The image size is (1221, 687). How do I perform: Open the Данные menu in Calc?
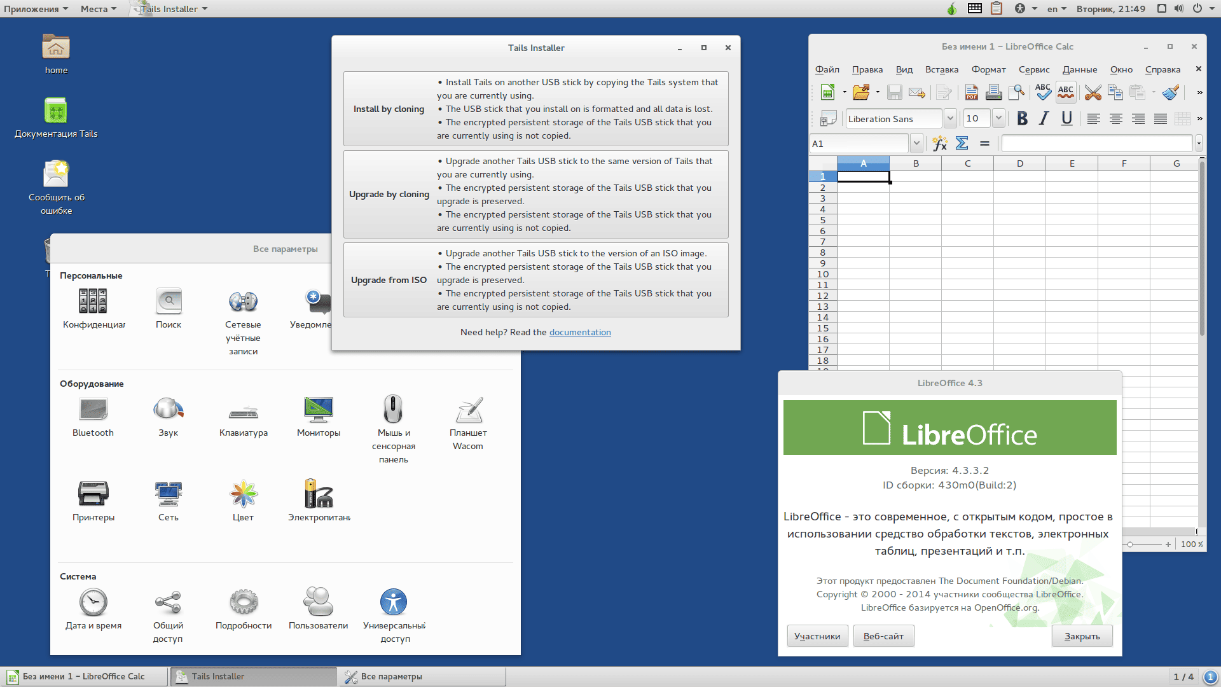coord(1080,70)
